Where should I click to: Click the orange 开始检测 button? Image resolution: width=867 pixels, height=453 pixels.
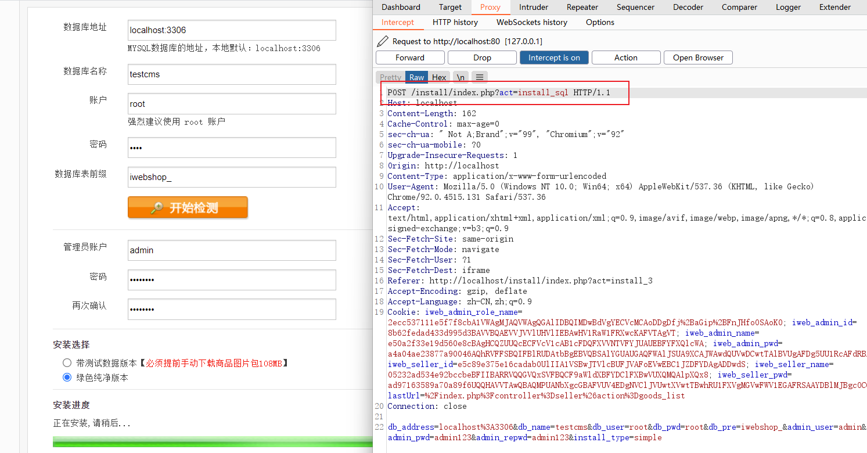tap(188, 207)
